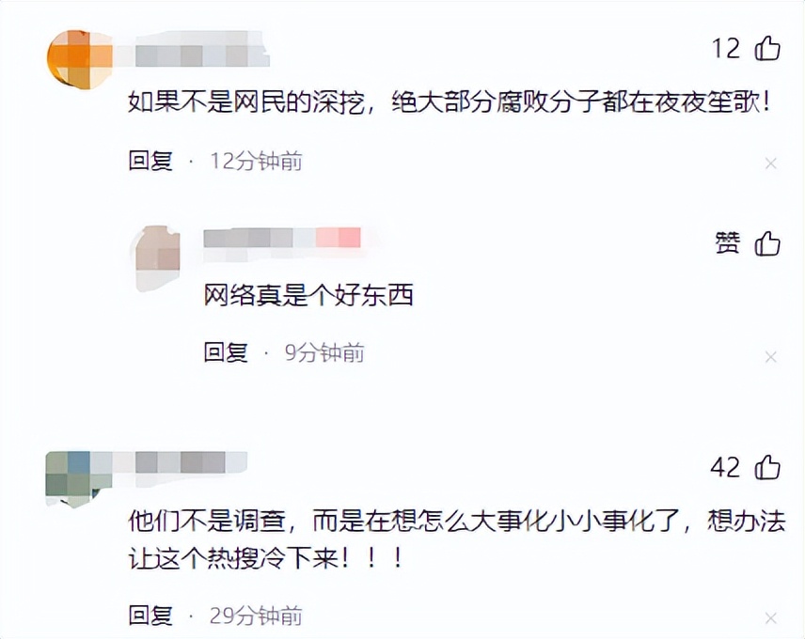Select the reply text 网络真是个好东西
The height and width of the screenshot is (639, 805).
(x=308, y=295)
